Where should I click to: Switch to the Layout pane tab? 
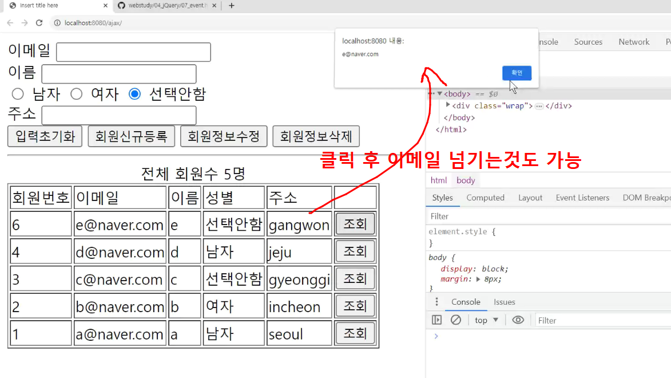(x=530, y=198)
